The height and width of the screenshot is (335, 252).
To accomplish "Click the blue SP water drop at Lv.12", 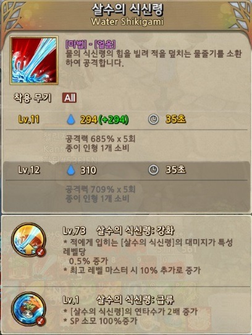I will (71, 170).
